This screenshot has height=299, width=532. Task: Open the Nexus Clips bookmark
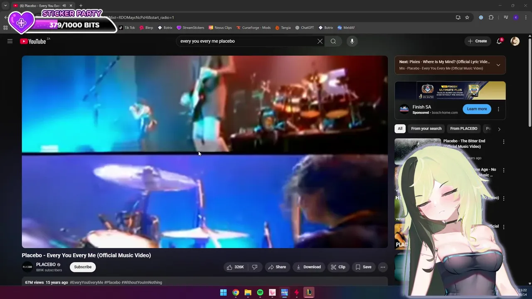[x=220, y=28]
